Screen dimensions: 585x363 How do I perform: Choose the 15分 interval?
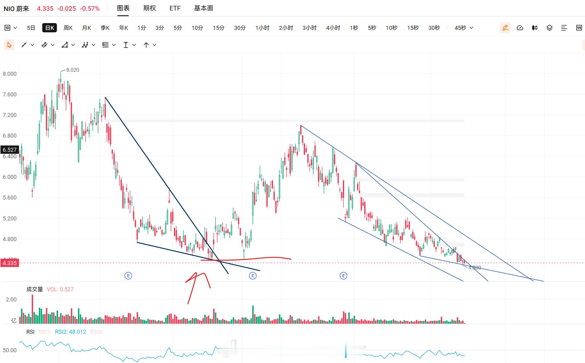point(219,28)
